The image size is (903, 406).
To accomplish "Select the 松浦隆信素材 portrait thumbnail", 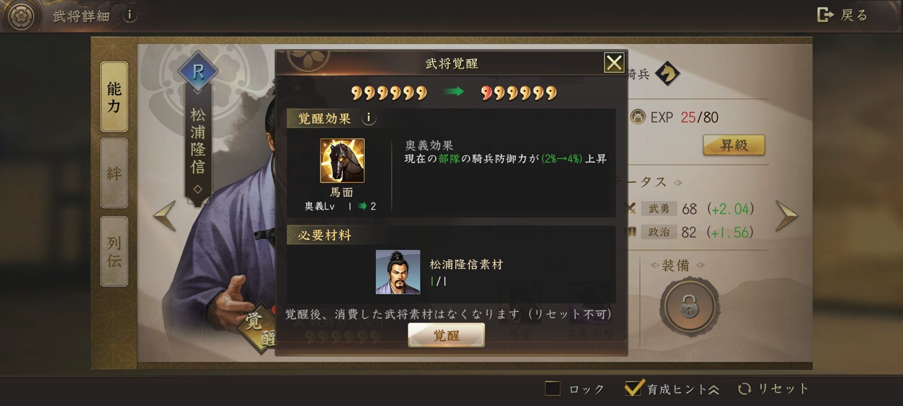I will coord(398,272).
